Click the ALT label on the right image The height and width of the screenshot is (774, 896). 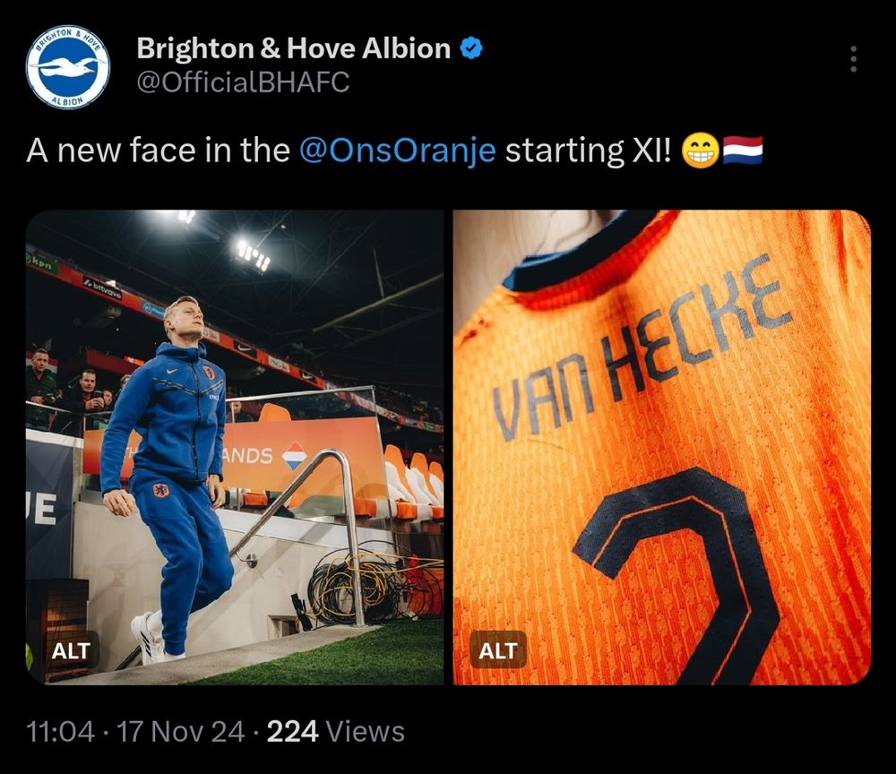coord(498,651)
